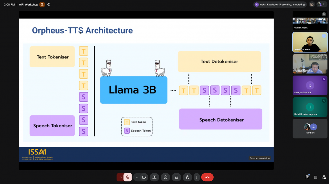
Task: Select Ulzhan Alibek video tile
Action: pos(310,21)
